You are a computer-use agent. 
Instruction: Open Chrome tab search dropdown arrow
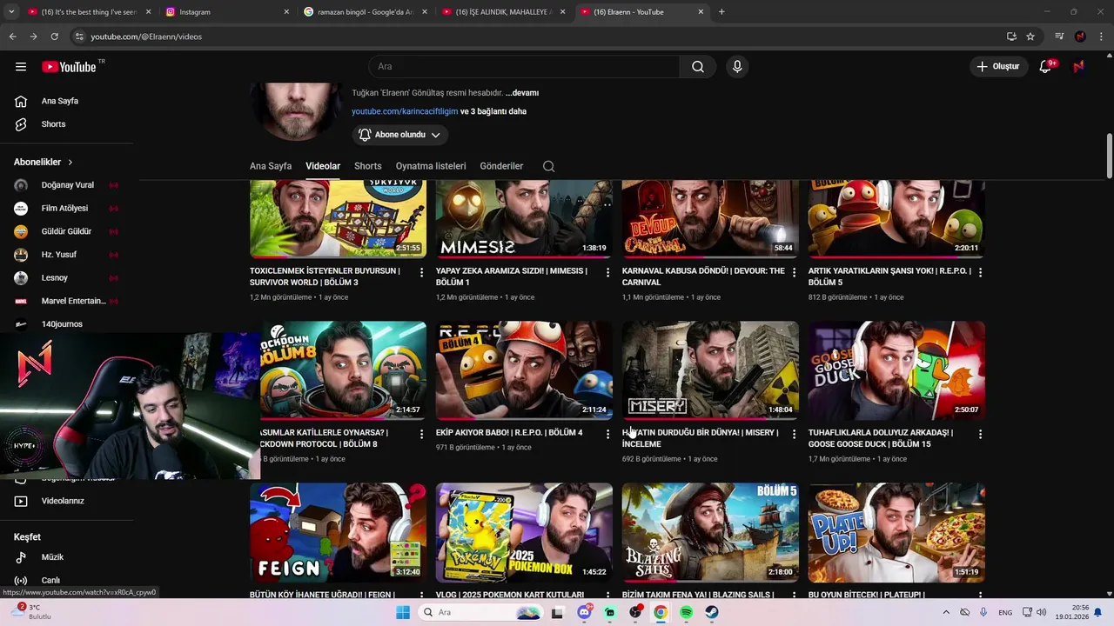click(x=11, y=11)
